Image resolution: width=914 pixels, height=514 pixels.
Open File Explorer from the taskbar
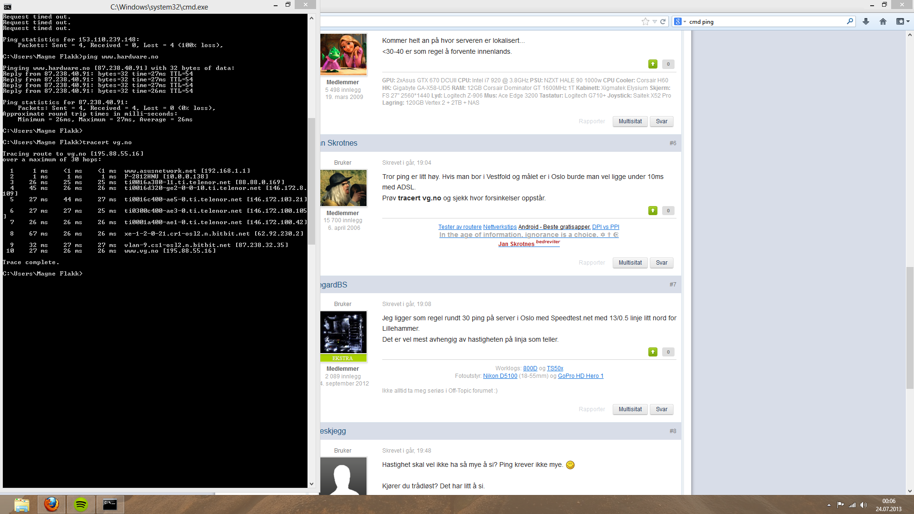click(21, 504)
